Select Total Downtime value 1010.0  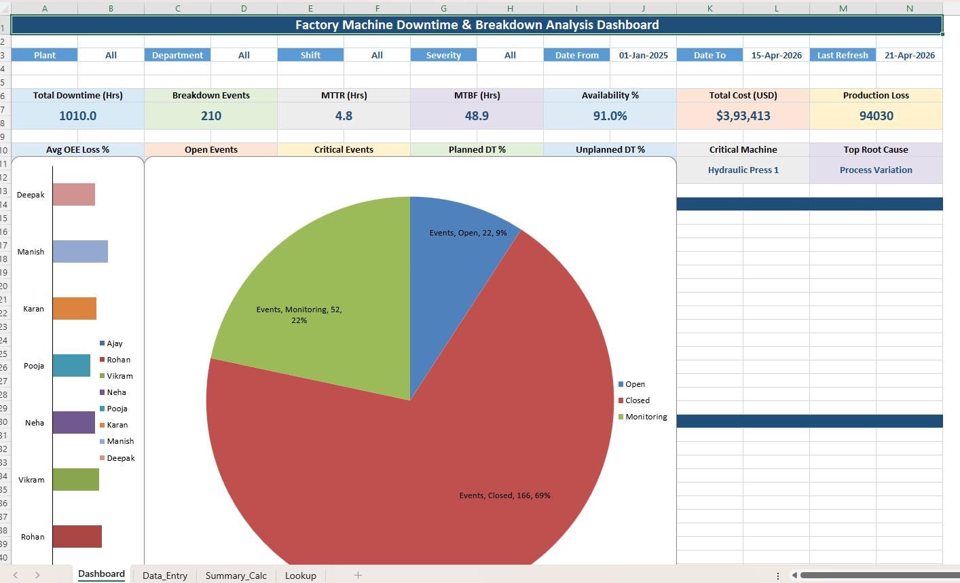(77, 115)
